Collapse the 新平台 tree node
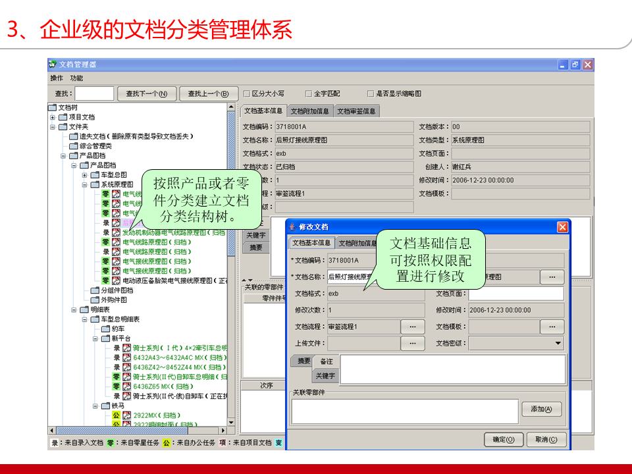This screenshot has height=474, width=632. pos(95,338)
